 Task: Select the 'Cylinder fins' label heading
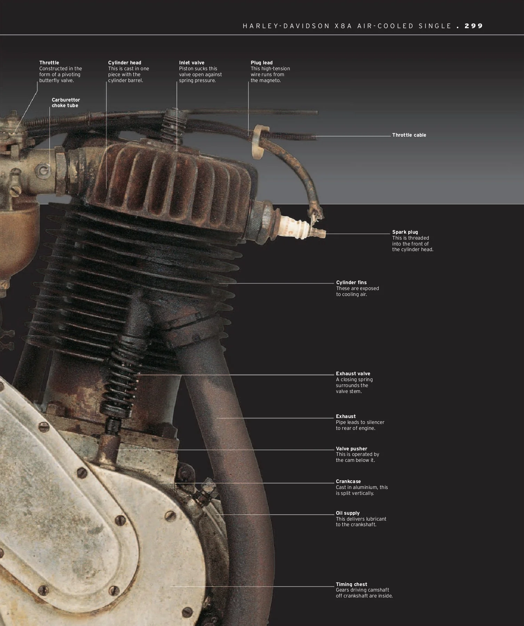click(351, 282)
